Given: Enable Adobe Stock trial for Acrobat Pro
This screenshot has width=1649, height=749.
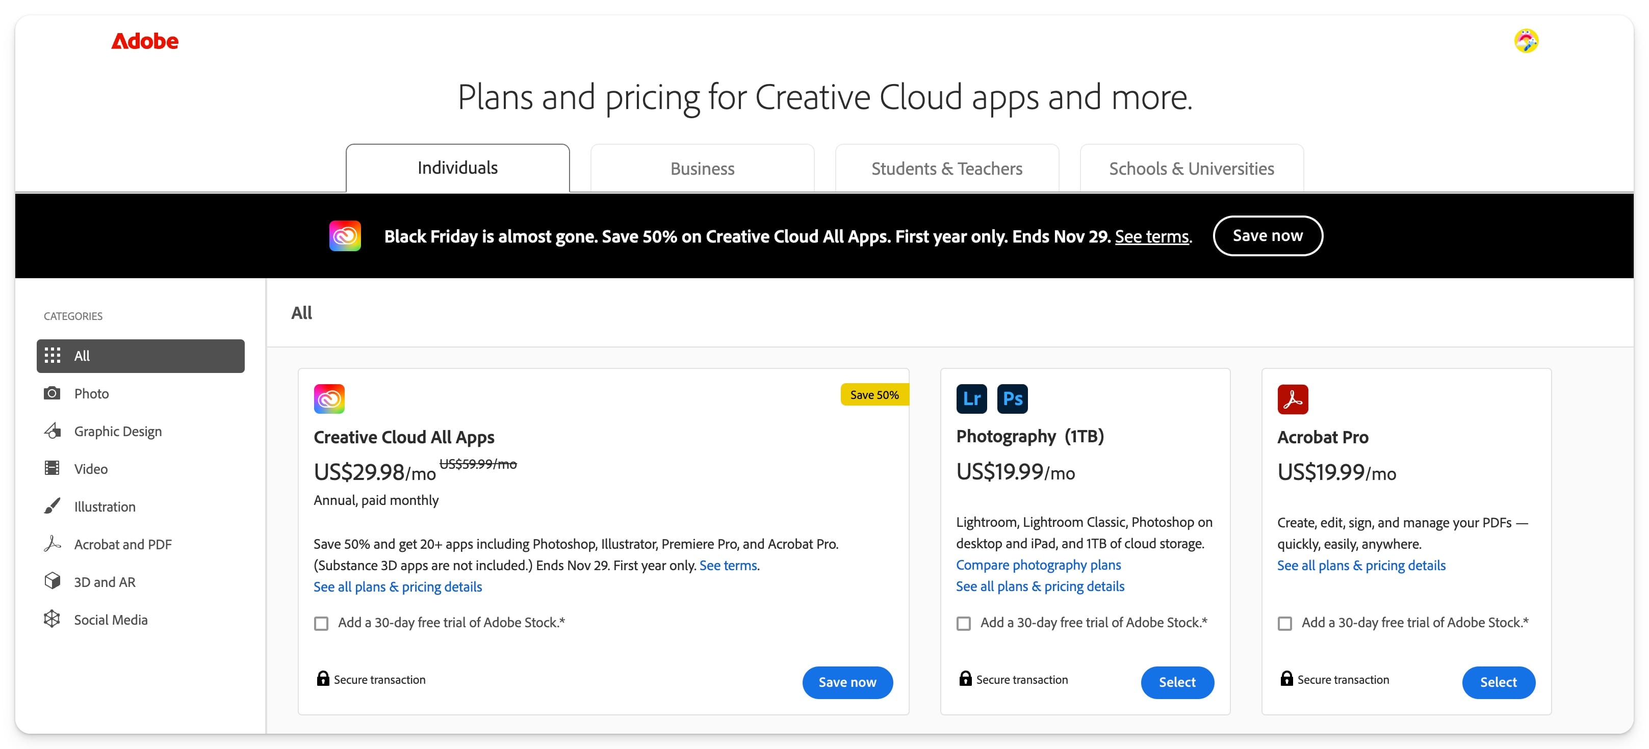Looking at the screenshot, I should 1285,624.
